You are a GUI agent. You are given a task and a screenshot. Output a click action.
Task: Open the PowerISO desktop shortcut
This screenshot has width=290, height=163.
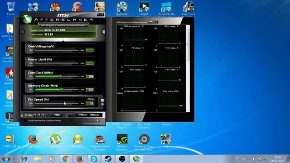[x=77, y=141]
